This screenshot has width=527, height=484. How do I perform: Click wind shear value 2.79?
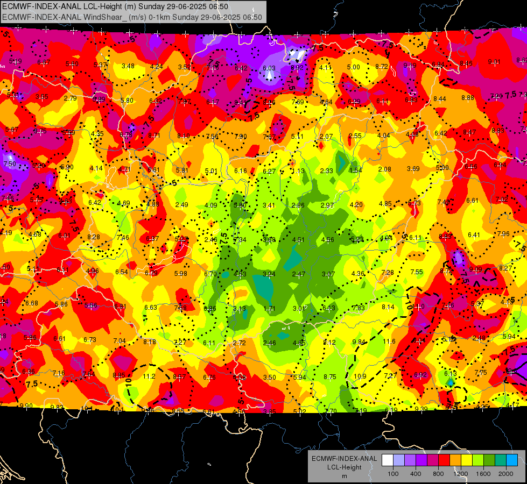[x=70, y=98]
